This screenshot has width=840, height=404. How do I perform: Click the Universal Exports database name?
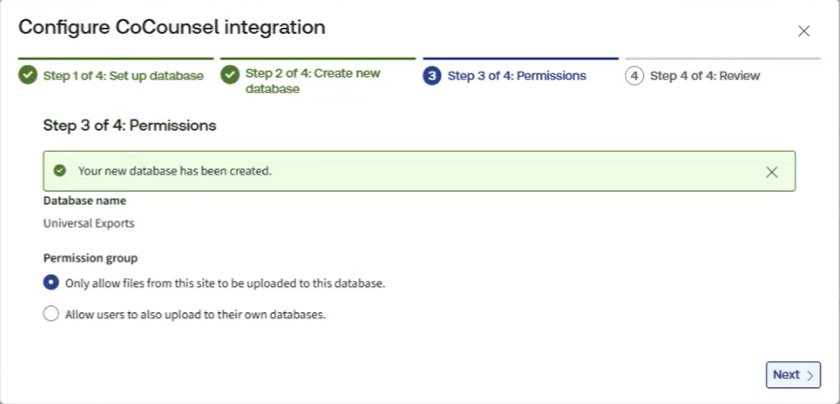pyautogui.click(x=89, y=223)
